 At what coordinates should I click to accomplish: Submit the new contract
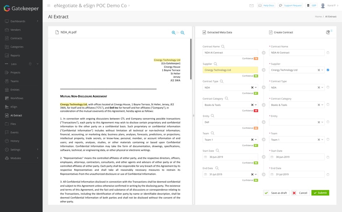pos(320,193)
